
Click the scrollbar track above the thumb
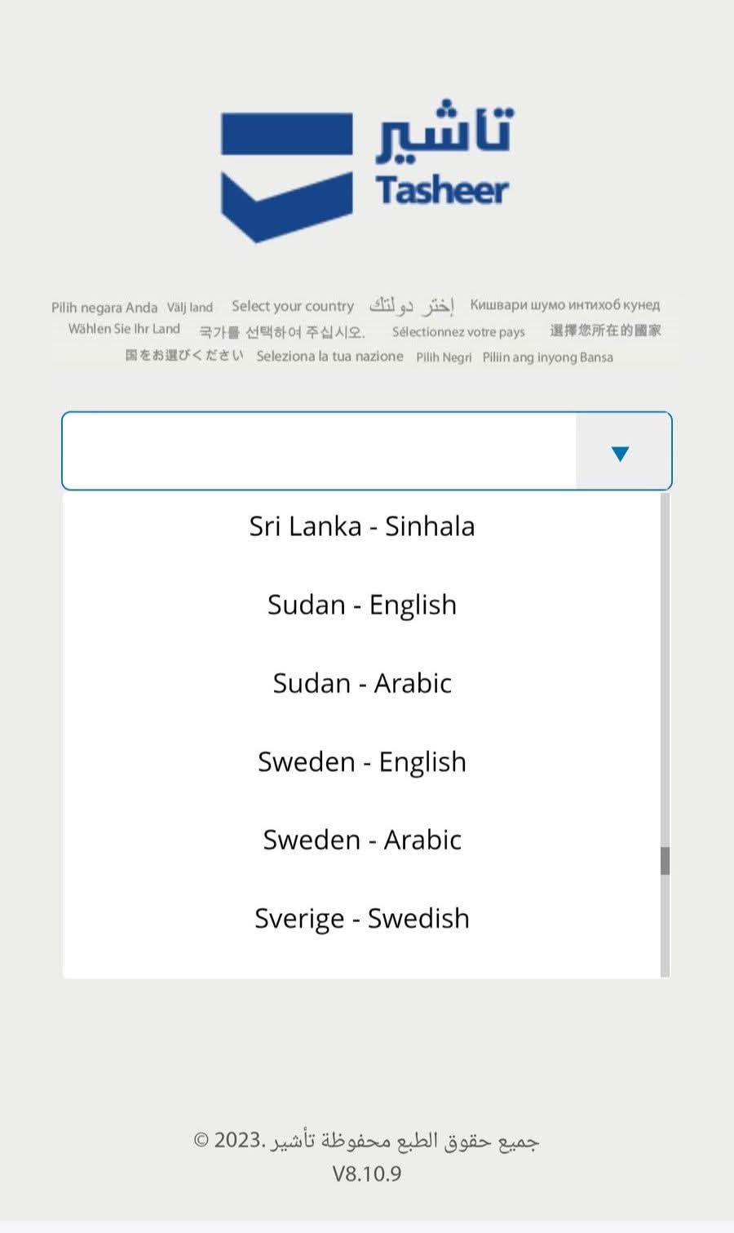coord(665,669)
